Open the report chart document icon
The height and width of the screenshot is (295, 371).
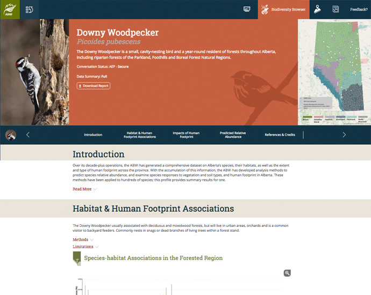pyautogui.click(x=336, y=9)
